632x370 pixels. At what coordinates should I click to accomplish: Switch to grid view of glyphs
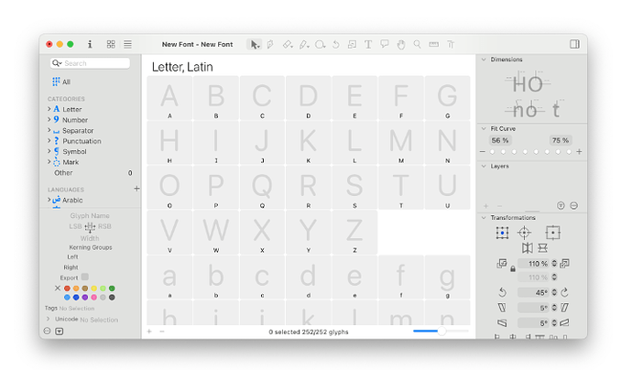[x=111, y=44]
